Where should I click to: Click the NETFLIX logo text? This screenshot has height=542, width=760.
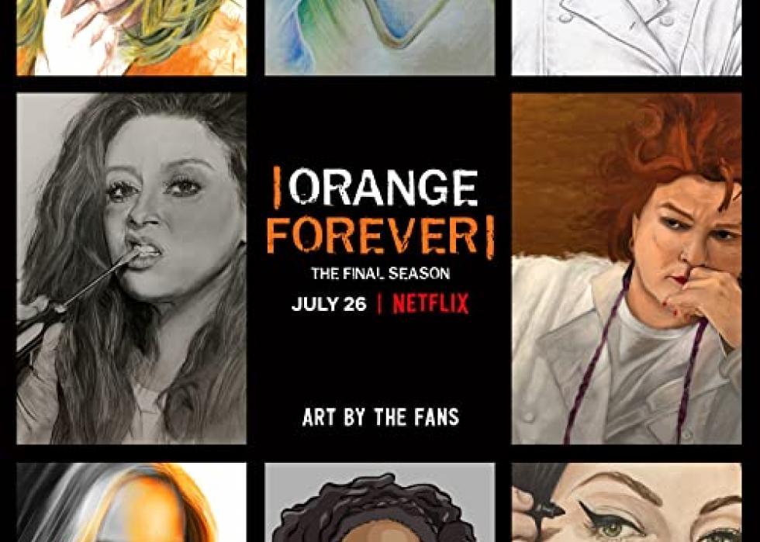pyautogui.click(x=430, y=304)
